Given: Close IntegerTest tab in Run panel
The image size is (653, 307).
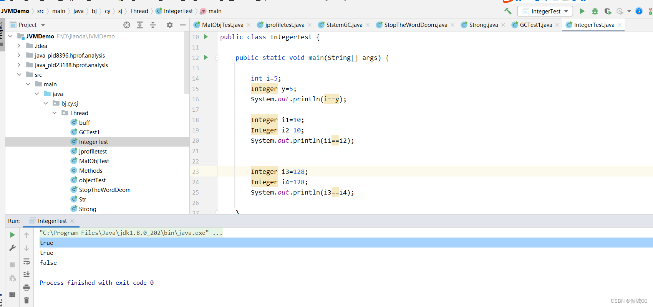Looking at the screenshot, I should click(72, 221).
